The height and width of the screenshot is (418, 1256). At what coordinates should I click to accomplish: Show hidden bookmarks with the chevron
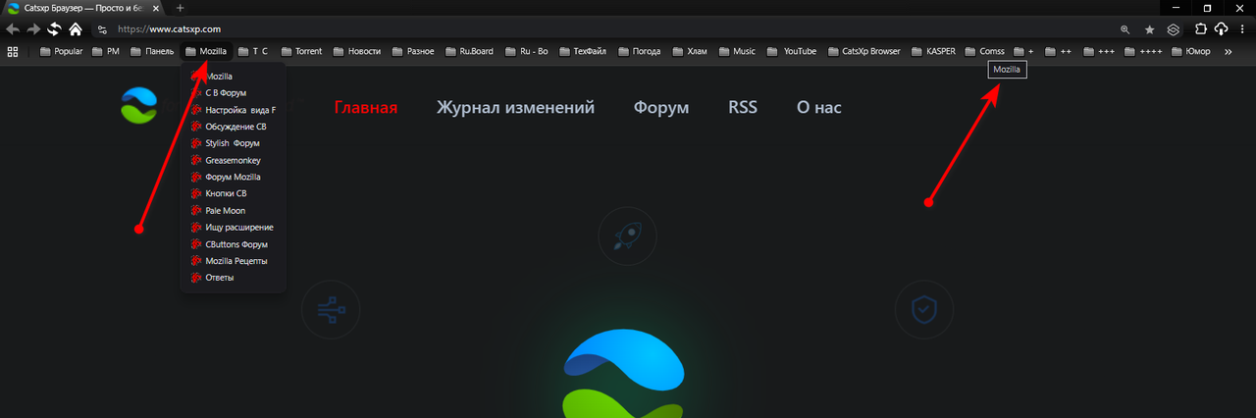(x=1228, y=51)
